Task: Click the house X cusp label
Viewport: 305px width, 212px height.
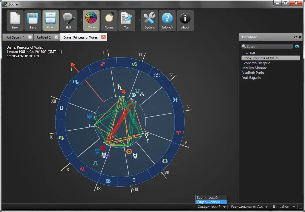Action: click(x=68, y=170)
